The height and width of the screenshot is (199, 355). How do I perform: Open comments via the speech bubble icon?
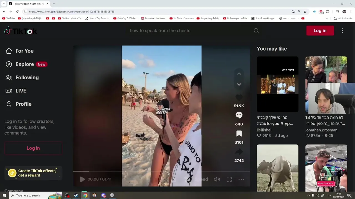click(239, 115)
